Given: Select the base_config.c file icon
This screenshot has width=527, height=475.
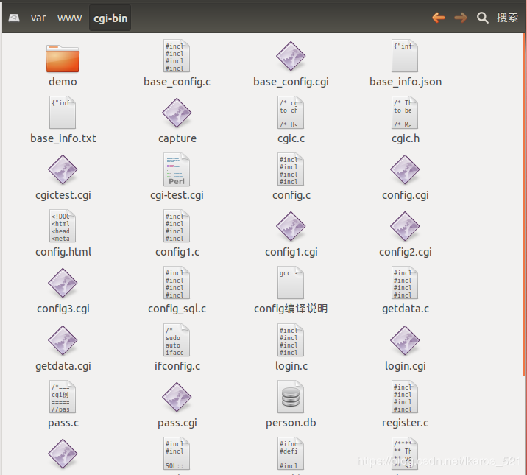Looking at the screenshot, I should (x=177, y=56).
